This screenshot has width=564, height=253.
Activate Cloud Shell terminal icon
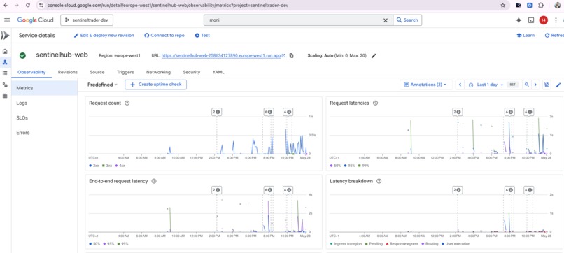point(531,20)
